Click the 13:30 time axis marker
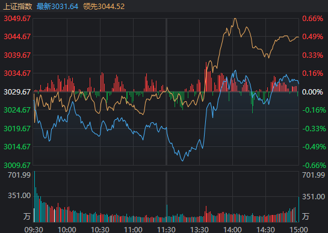The width and height of the screenshot is (328, 233). pyautogui.click(x=199, y=229)
